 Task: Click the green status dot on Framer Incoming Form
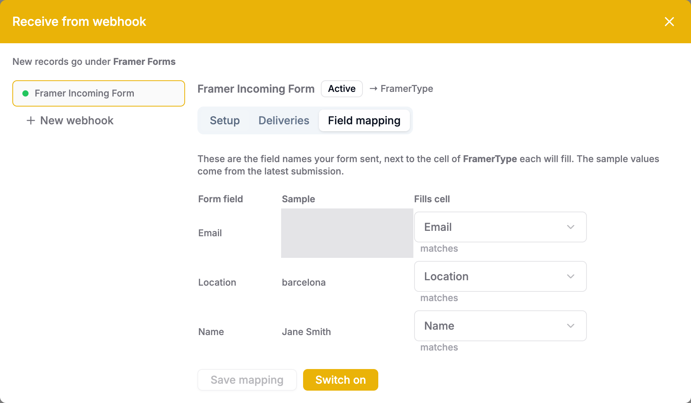click(x=25, y=93)
